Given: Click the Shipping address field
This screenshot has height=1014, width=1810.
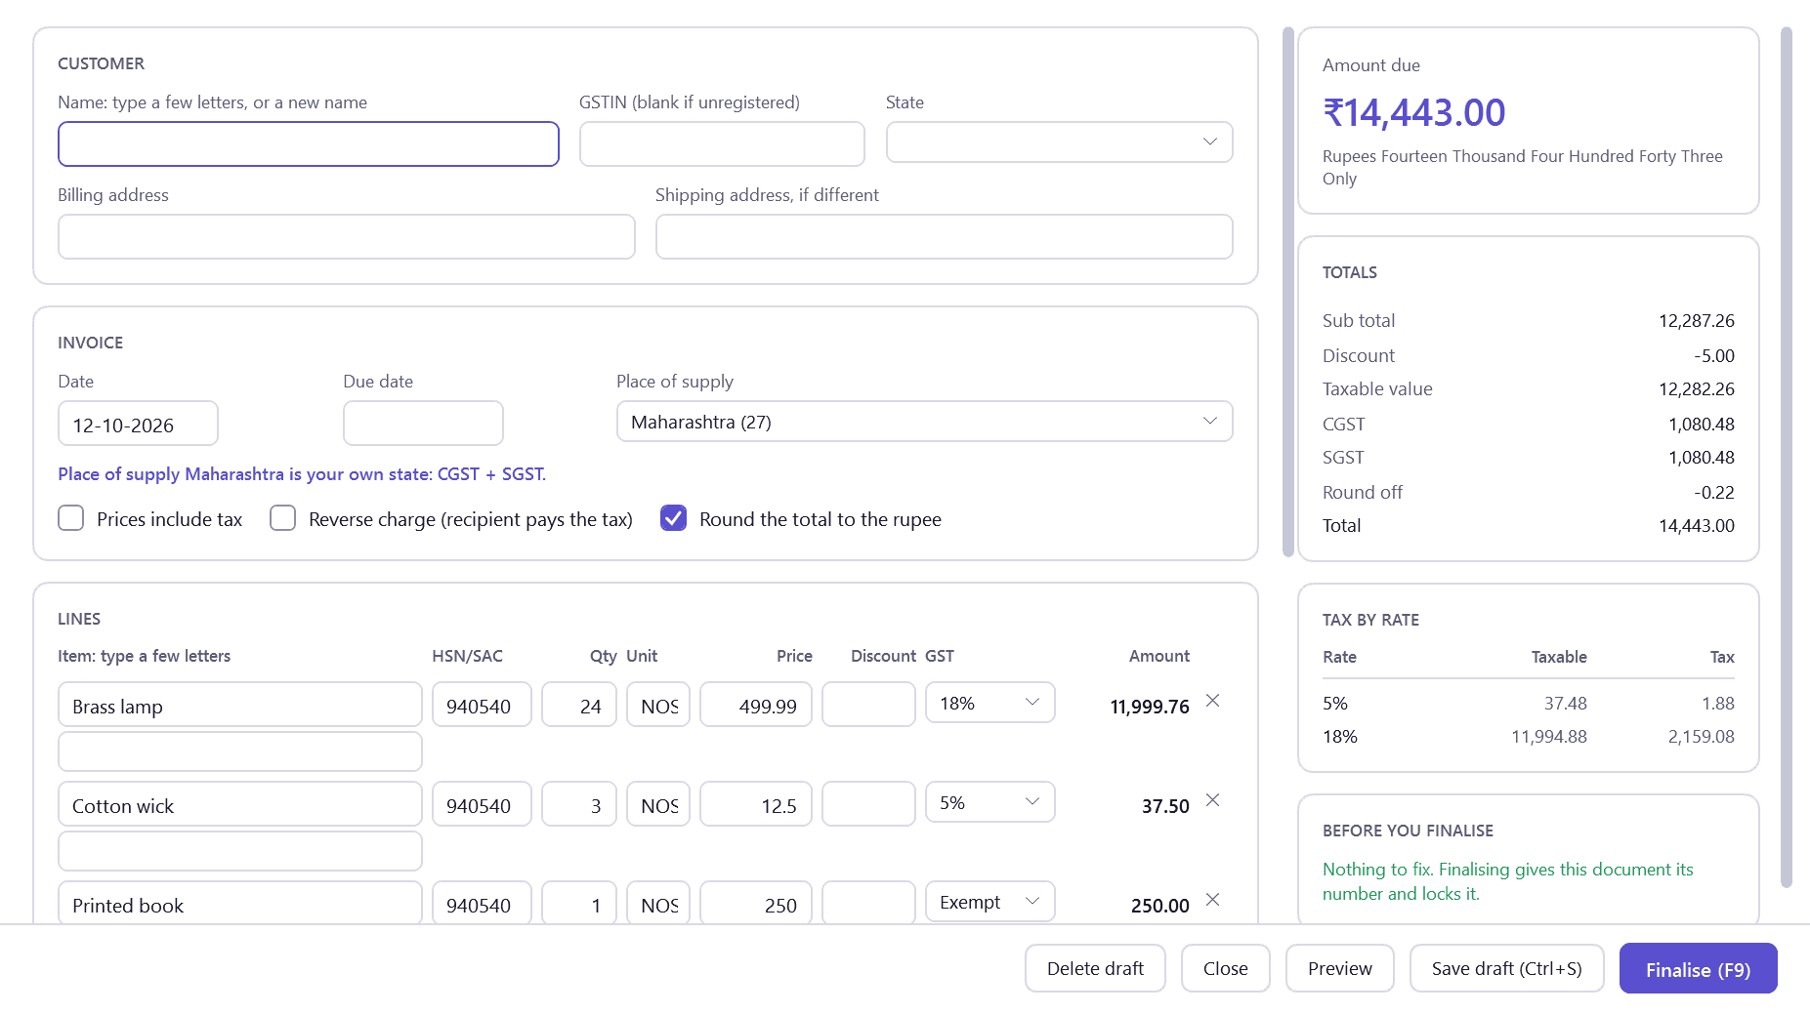Looking at the screenshot, I should 944,236.
